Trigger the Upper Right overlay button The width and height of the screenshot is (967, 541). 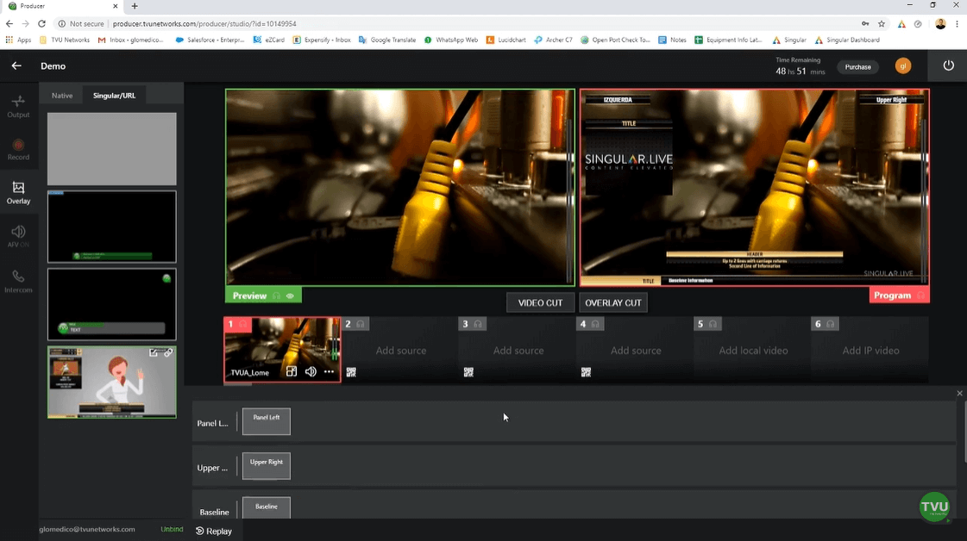click(267, 466)
